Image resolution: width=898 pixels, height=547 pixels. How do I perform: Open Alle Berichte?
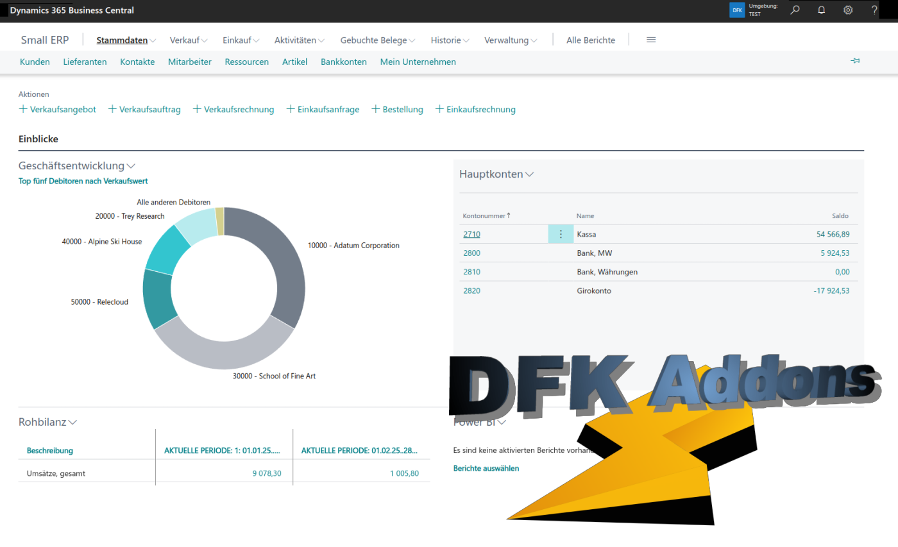click(591, 40)
